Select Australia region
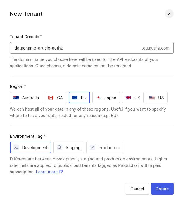183x205 pixels. [x=26, y=98]
